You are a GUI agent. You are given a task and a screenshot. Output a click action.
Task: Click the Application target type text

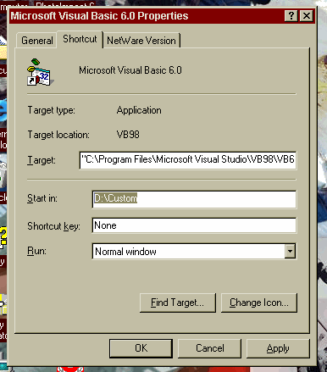pyautogui.click(x=139, y=110)
